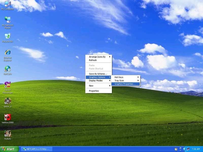The height and width of the screenshot is (152, 203).
Task: Choose Properties in the context menu
Action: click(x=99, y=91)
